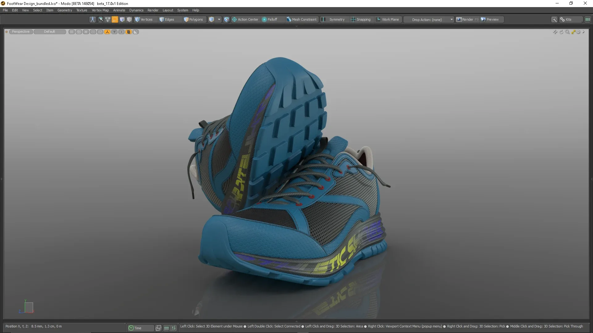
Task: Open the File menu
Action: 5,10
